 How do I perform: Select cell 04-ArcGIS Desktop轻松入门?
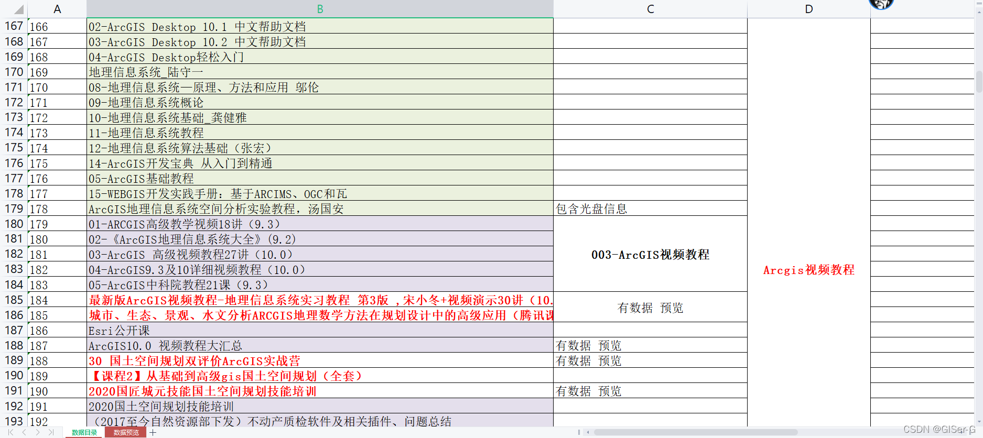[320, 57]
